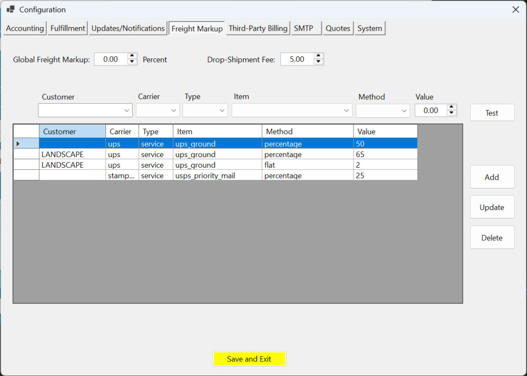Increase Drop-Shipment Fee with up arrow
Image resolution: width=527 pixels, height=376 pixels.
pyautogui.click(x=319, y=56)
